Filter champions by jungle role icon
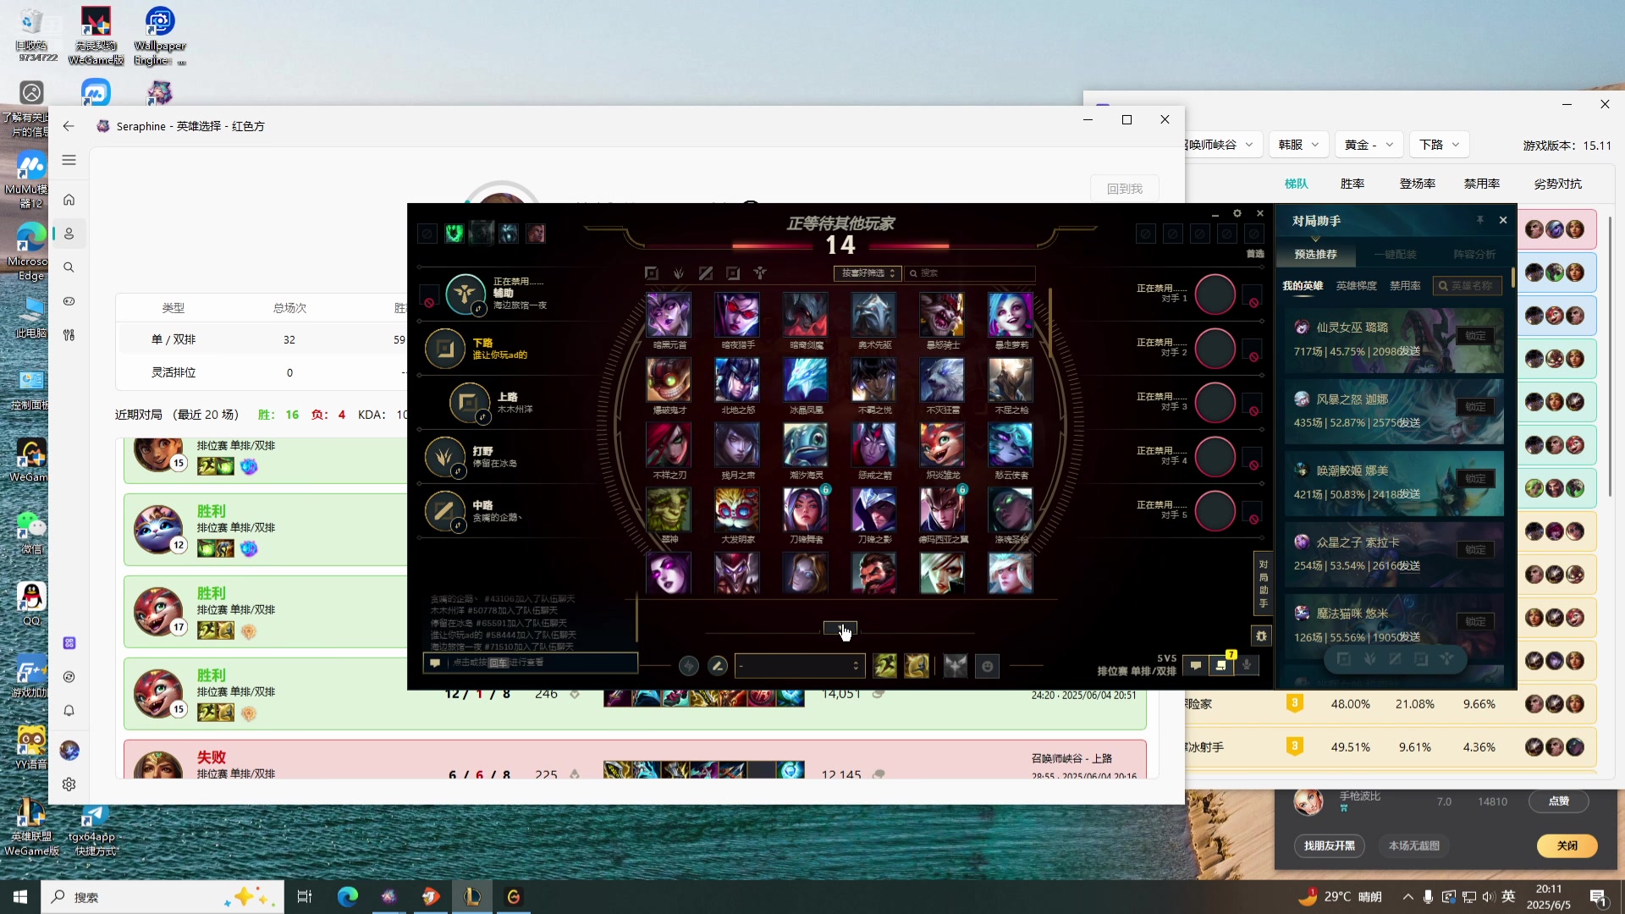Screen dimensions: 1625x914 (678, 273)
